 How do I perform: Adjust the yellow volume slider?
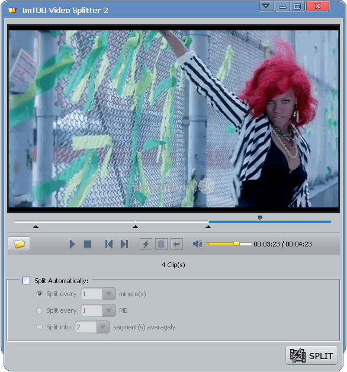236,244
